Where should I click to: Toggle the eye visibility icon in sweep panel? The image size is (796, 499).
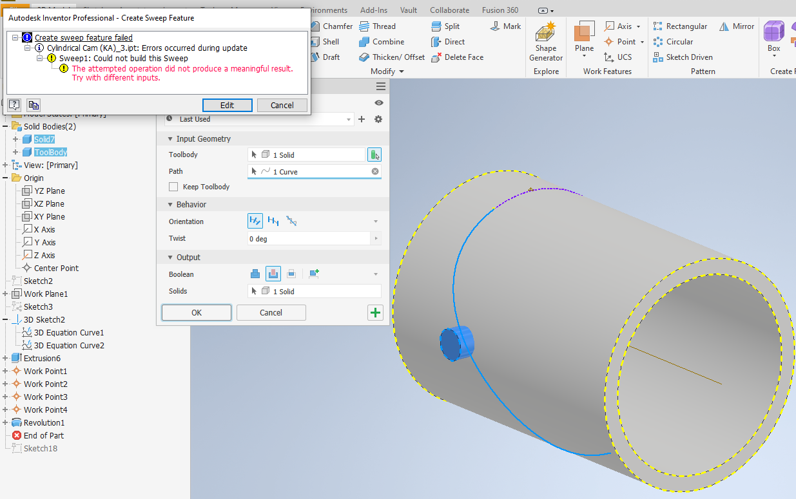point(379,103)
